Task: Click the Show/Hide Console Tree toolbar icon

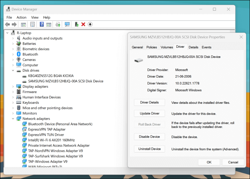Action: point(24,24)
